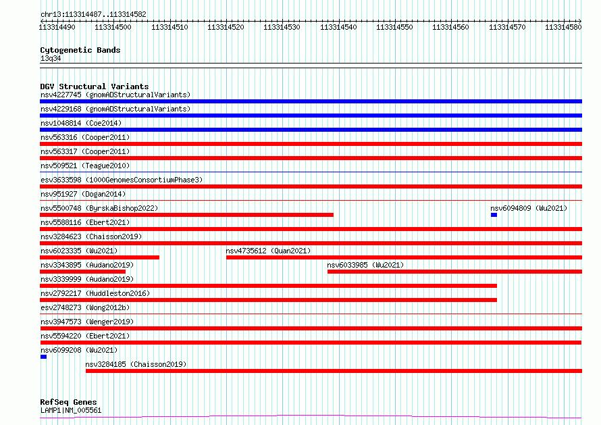Click ruler position 113314490
Image resolution: width=601 pixels, height=425 pixels.
pos(57,27)
